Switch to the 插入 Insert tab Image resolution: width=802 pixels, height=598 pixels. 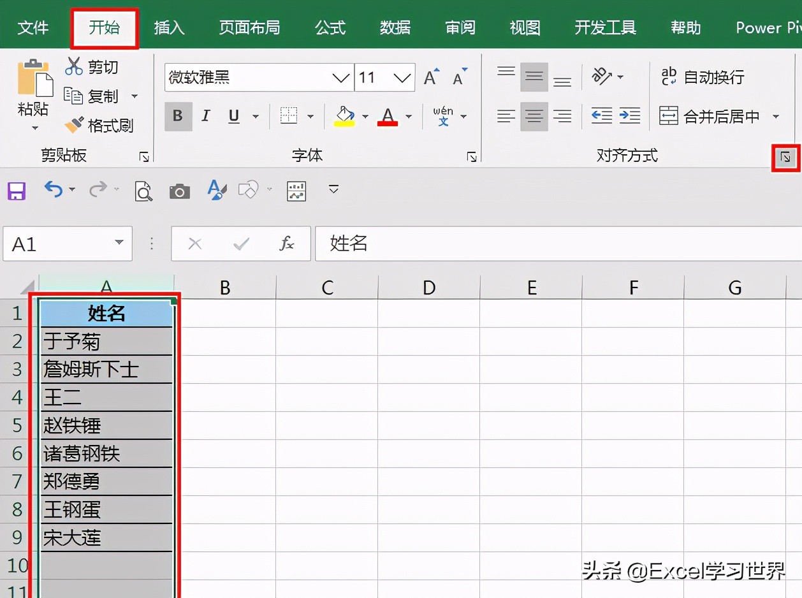(x=169, y=27)
